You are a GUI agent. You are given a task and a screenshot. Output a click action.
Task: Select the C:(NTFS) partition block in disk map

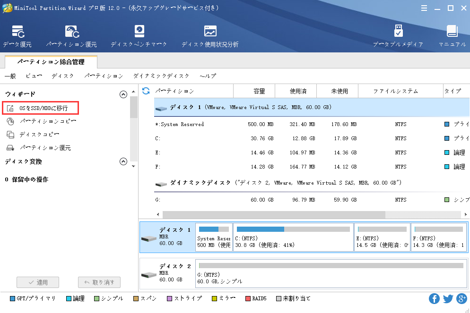pyautogui.click(x=293, y=237)
